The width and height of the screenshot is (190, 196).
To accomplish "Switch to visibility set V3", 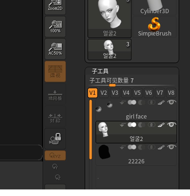I will click(115, 93).
